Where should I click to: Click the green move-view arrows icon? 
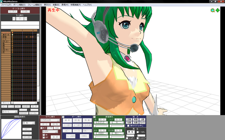(x=218, y=10)
